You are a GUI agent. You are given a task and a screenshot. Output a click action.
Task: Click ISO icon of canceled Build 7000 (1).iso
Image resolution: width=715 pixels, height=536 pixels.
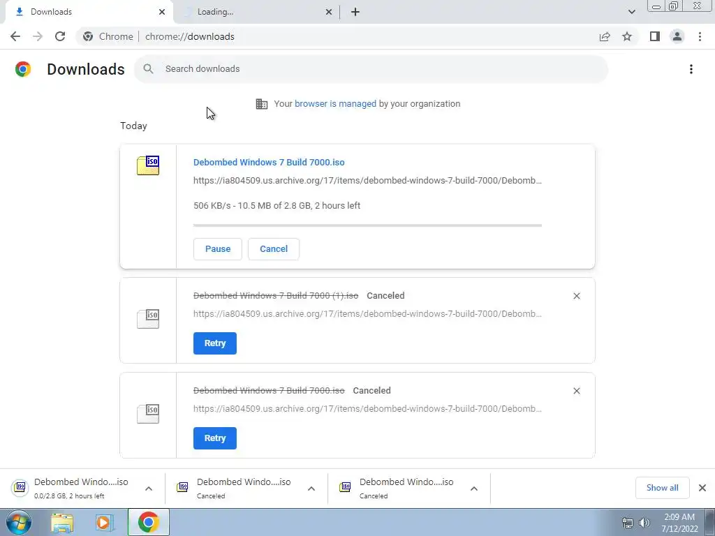click(148, 318)
